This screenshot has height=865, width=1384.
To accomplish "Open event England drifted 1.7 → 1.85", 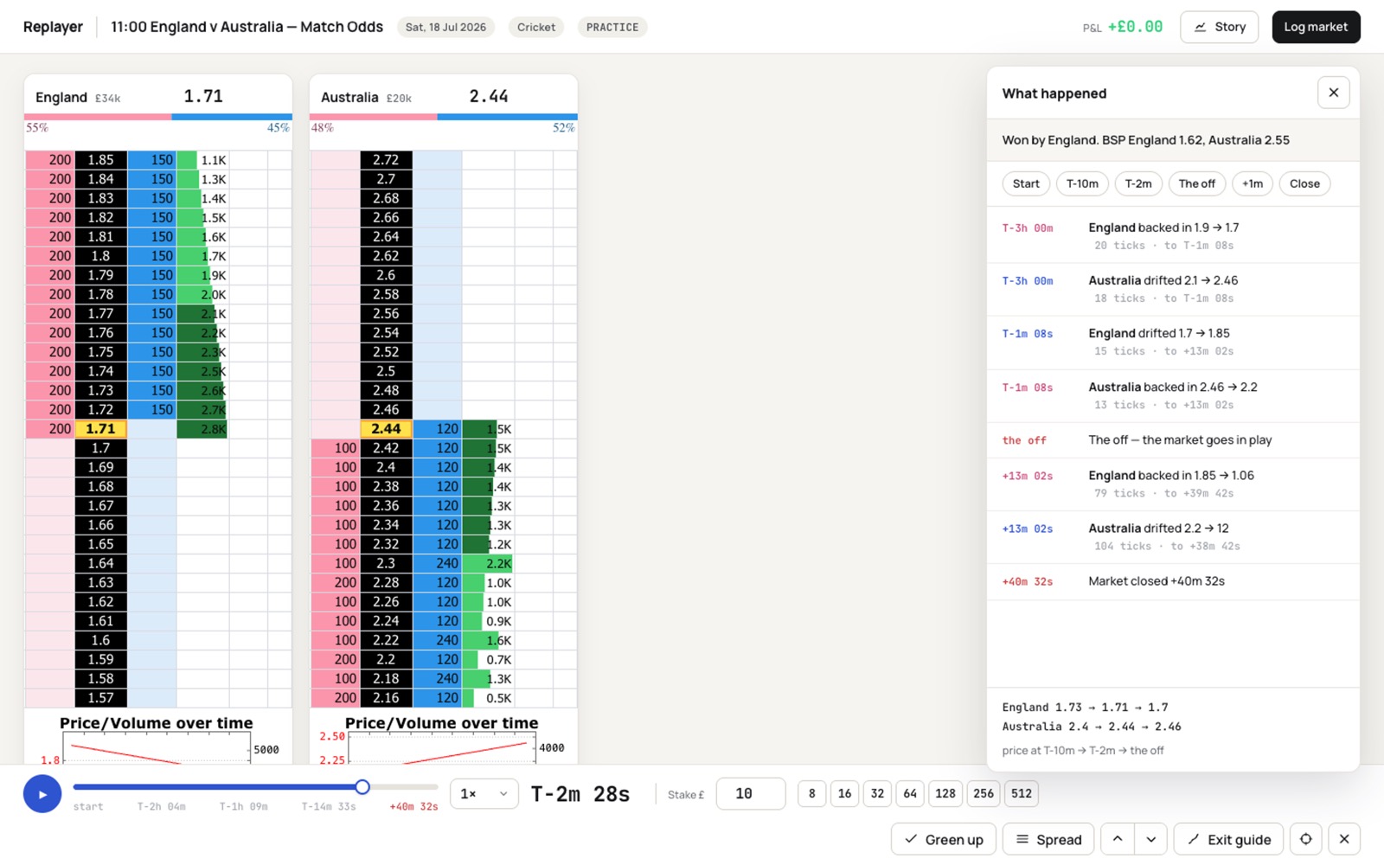I will 1173,343.
